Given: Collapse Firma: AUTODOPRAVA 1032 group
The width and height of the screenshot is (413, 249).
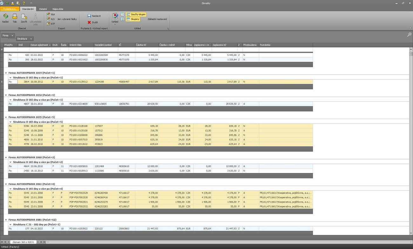Looking at the screenshot, I should tap(6, 95).
